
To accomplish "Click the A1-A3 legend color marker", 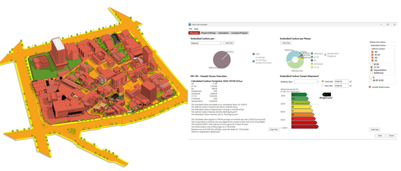I will tap(312, 57).
